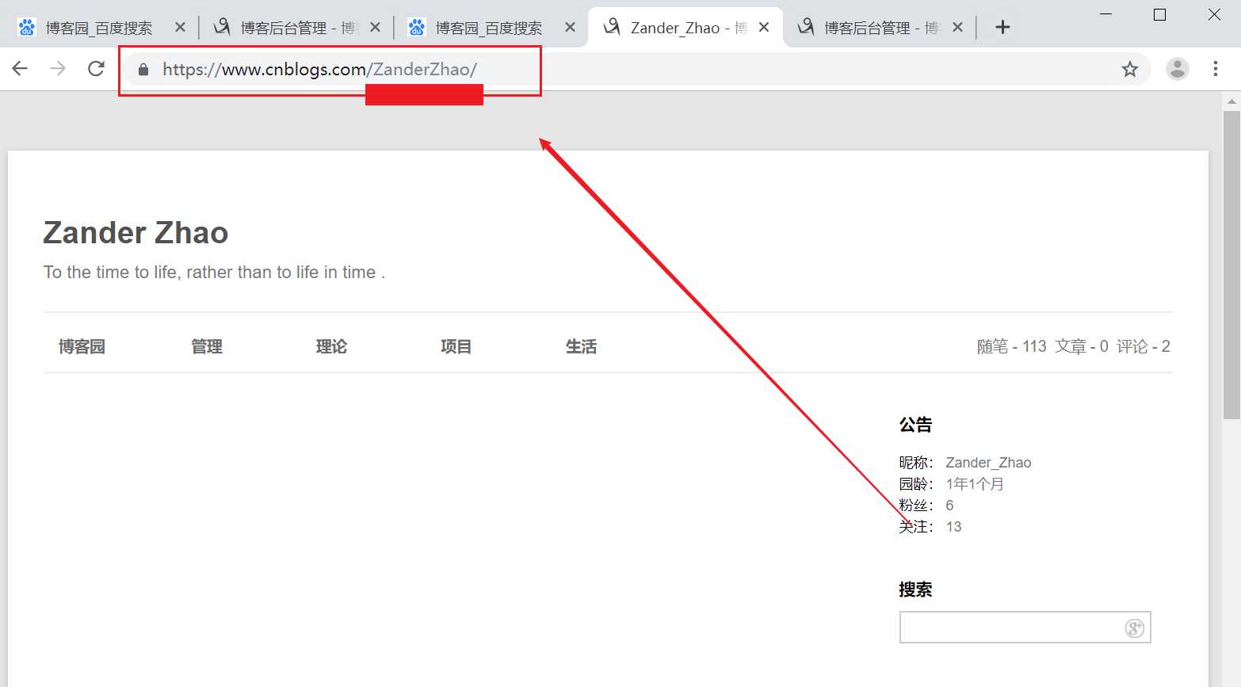The image size is (1241, 687).
Task: Open the Chrome profile avatar
Action: [x=1178, y=69]
